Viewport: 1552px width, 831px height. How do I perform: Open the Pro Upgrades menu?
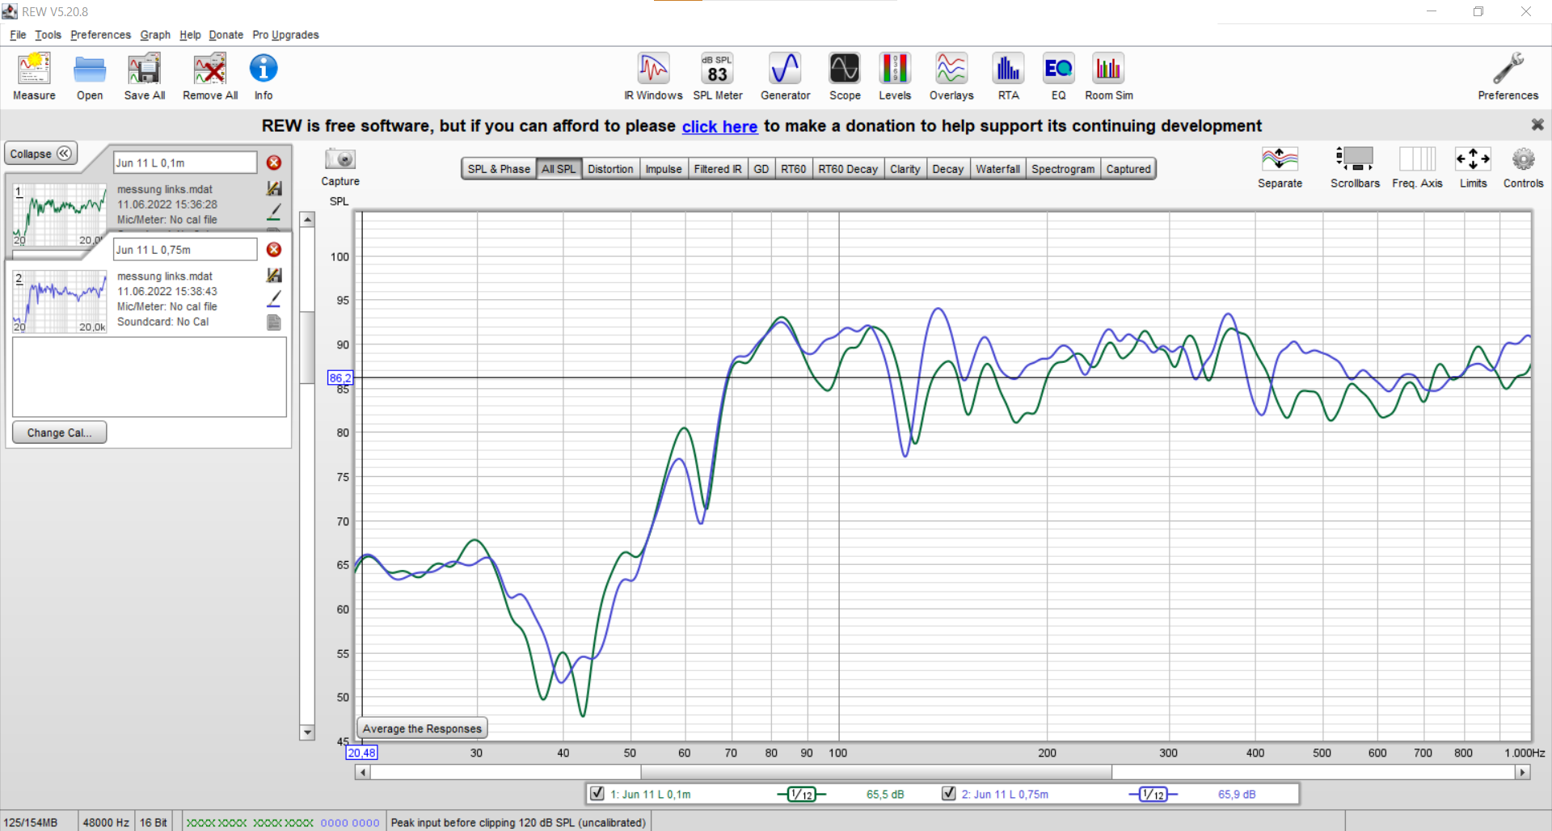[285, 35]
